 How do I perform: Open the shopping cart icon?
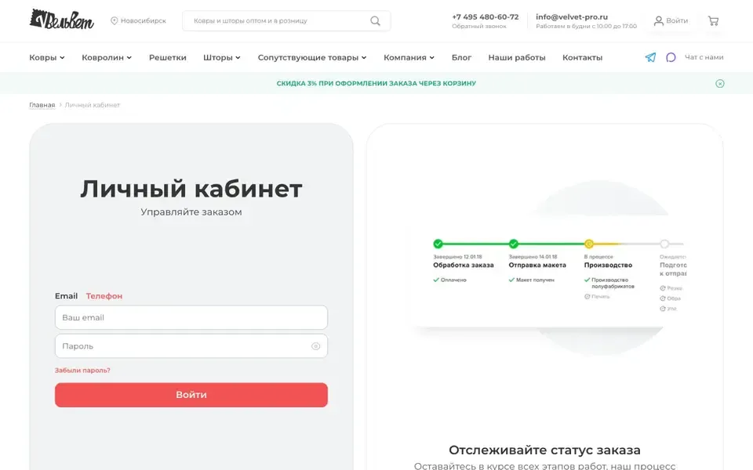click(713, 20)
